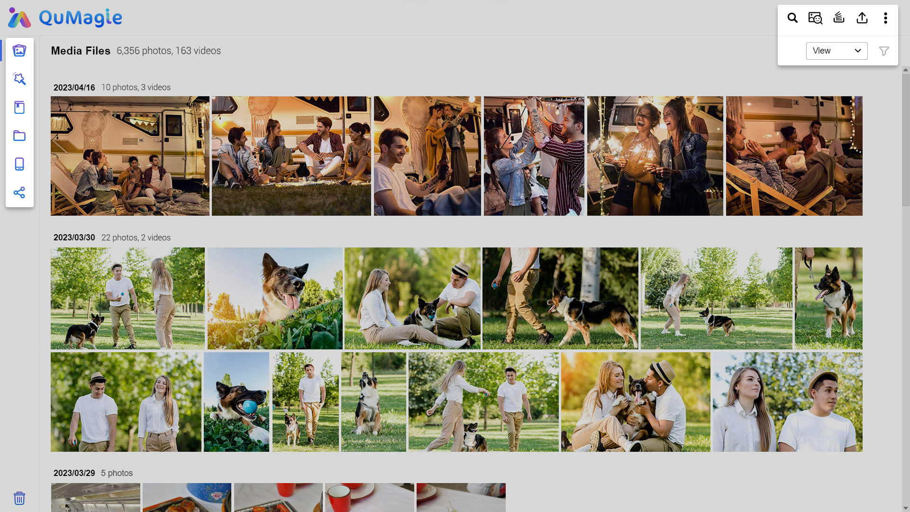Open the Folders sidebar icon

(x=19, y=136)
